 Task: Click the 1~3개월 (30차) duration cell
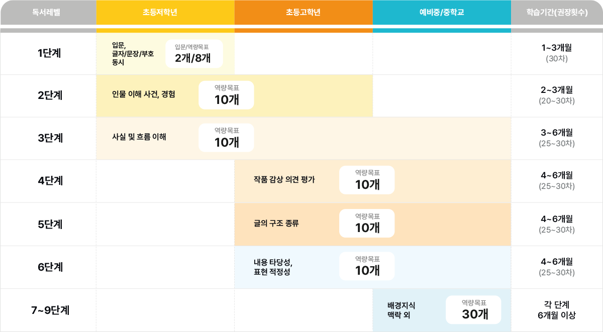point(557,52)
